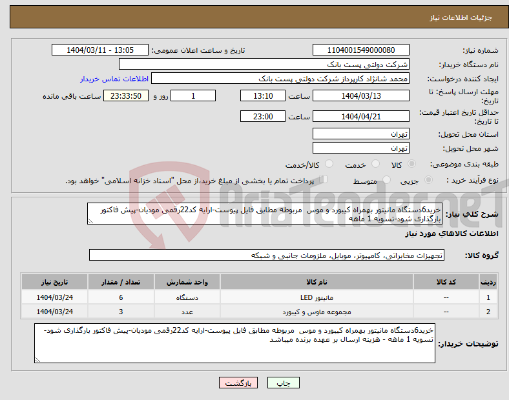The width and height of the screenshot is (509, 400).
Task: Click delivery city field تهران
Action: tap(361, 148)
